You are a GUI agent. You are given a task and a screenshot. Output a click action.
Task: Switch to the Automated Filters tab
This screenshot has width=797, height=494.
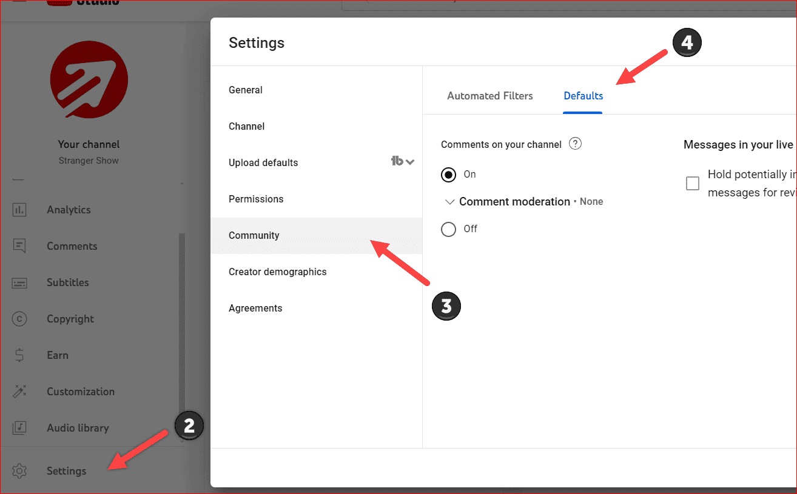tap(490, 96)
